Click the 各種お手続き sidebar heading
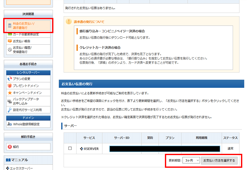247x170 pixels. [28, 64]
